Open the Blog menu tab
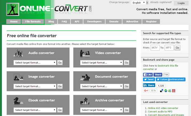The image size is (191, 116). tap(51, 21)
